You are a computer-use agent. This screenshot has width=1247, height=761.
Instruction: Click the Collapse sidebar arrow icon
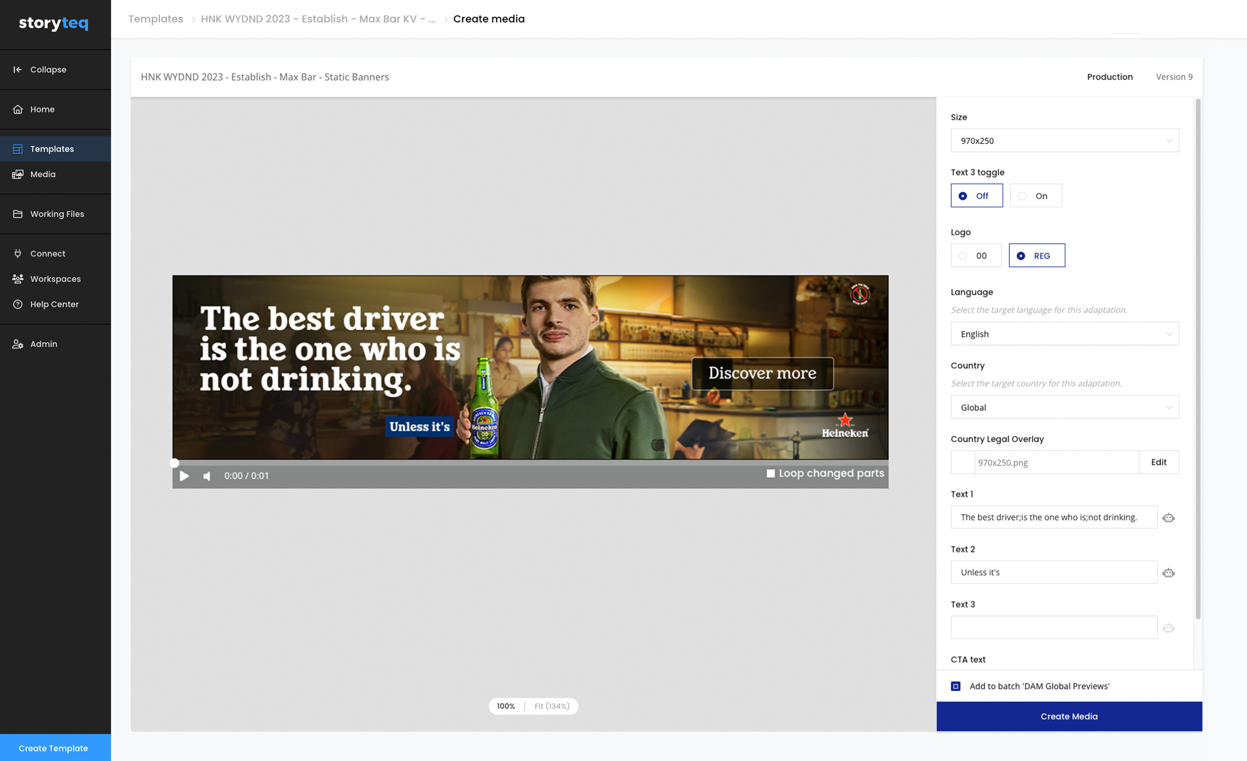(18, 69)
